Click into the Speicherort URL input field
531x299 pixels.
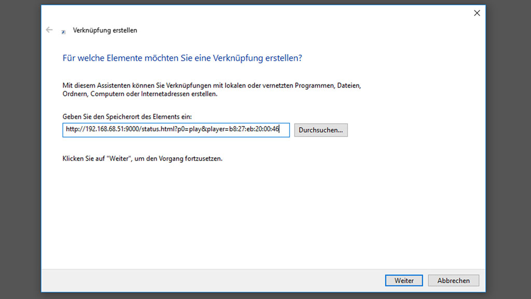point(176,130)
